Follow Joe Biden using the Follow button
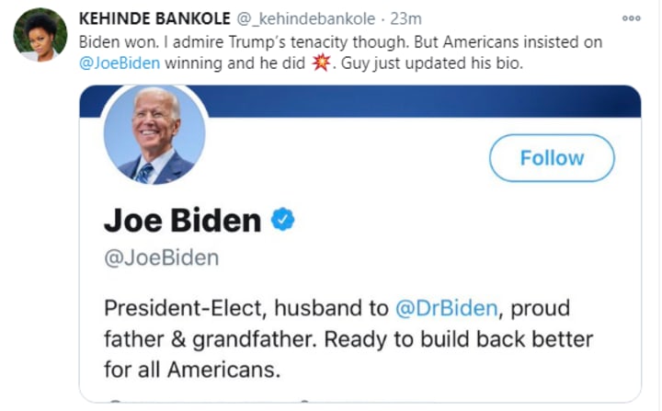The height and width of the screenshot is (411, 662). (552, 158)
